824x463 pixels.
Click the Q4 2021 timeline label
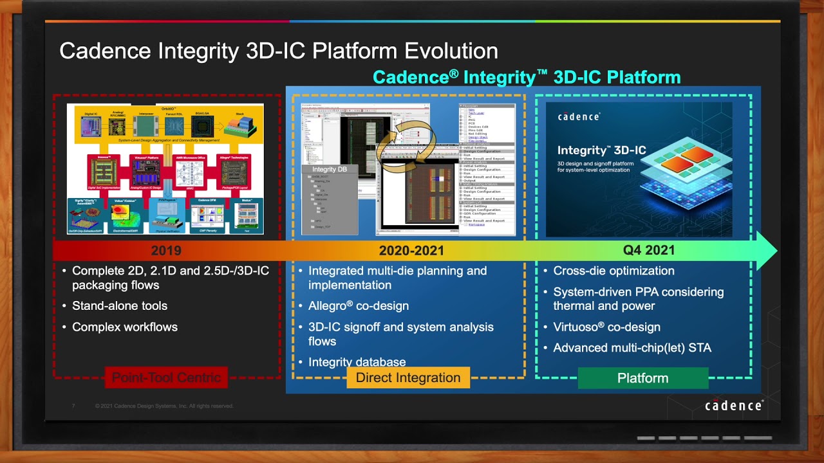pyautogui.click(x=649, y=250)
